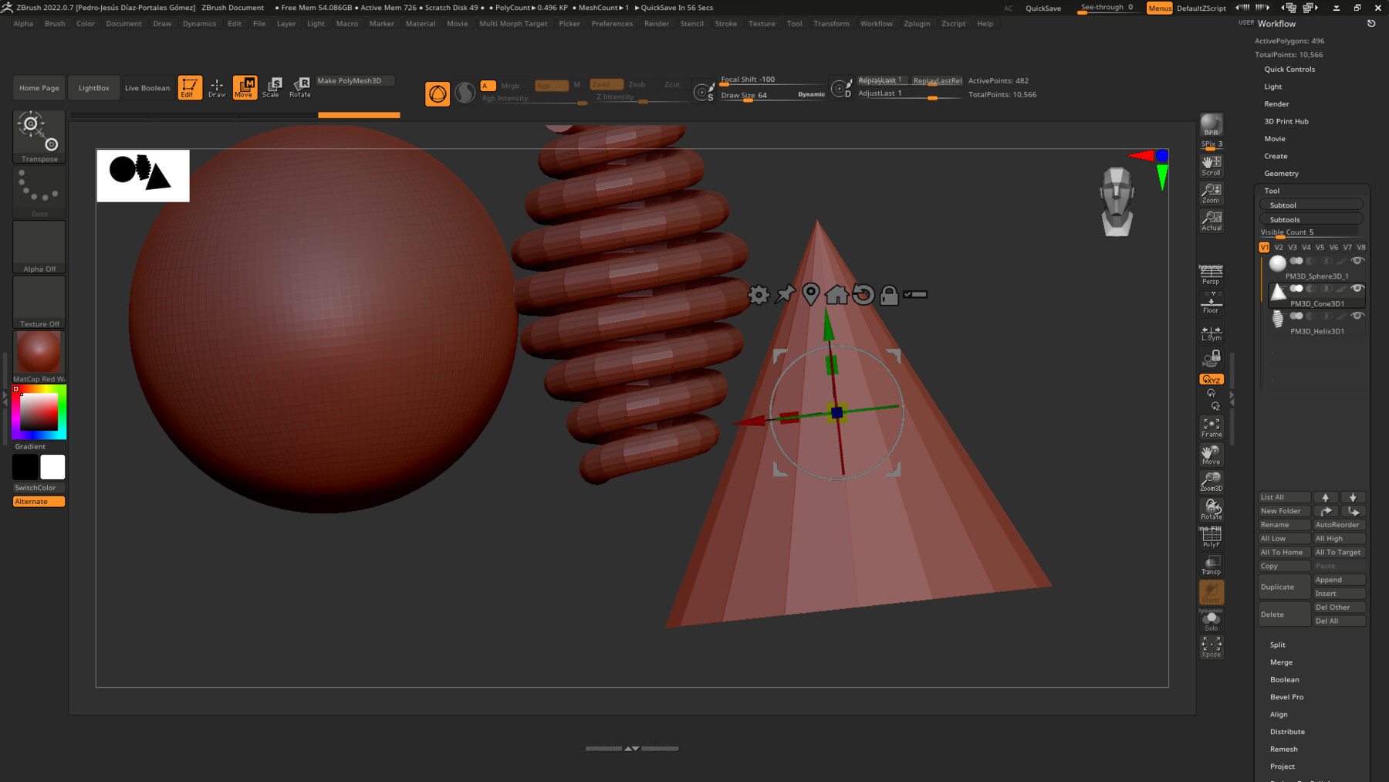Viewport: 1389px width, 782px height.
Task: Select the Draw mode icon
Action: pyautogui.click(x=217, y=87)
